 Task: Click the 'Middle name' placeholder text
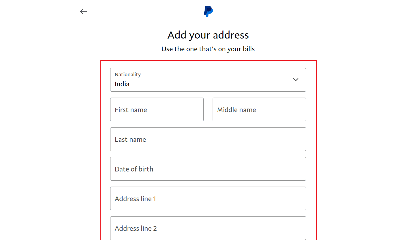[x=237, y=110]
